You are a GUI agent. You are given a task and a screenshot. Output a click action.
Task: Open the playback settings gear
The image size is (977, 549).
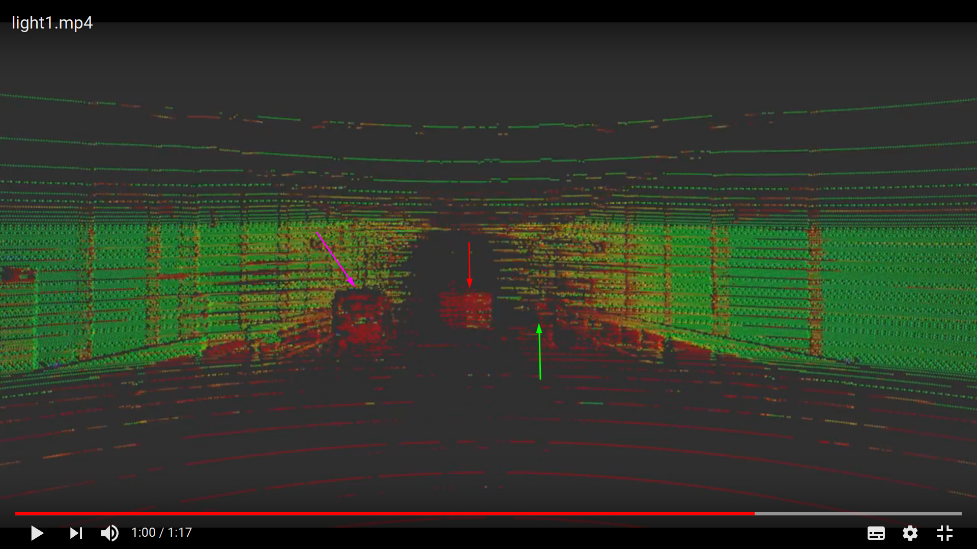click(x=910, y=533)
